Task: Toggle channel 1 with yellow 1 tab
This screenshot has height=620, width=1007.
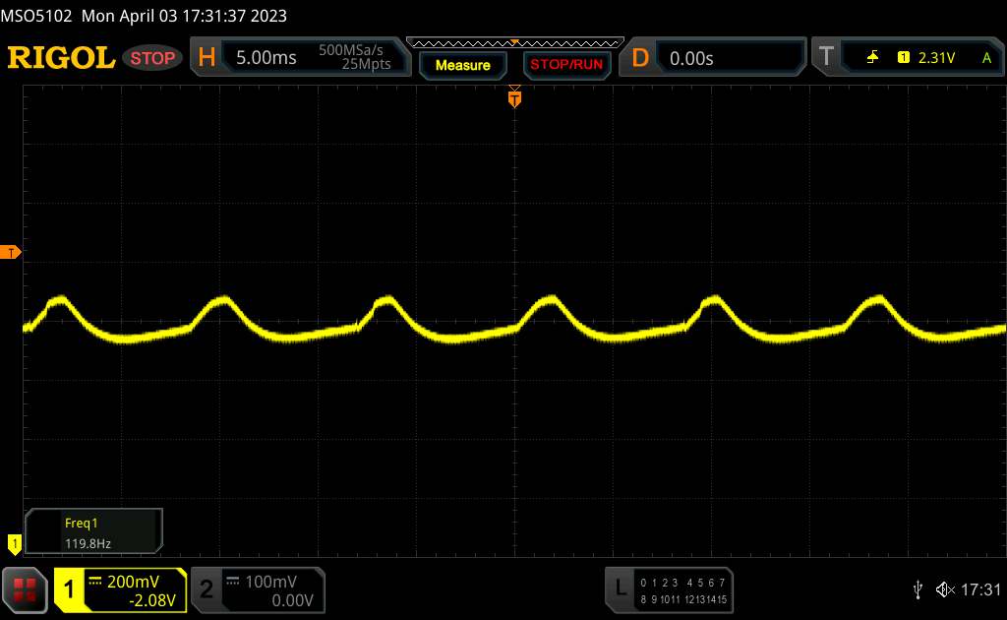Action: coord(69,589)
